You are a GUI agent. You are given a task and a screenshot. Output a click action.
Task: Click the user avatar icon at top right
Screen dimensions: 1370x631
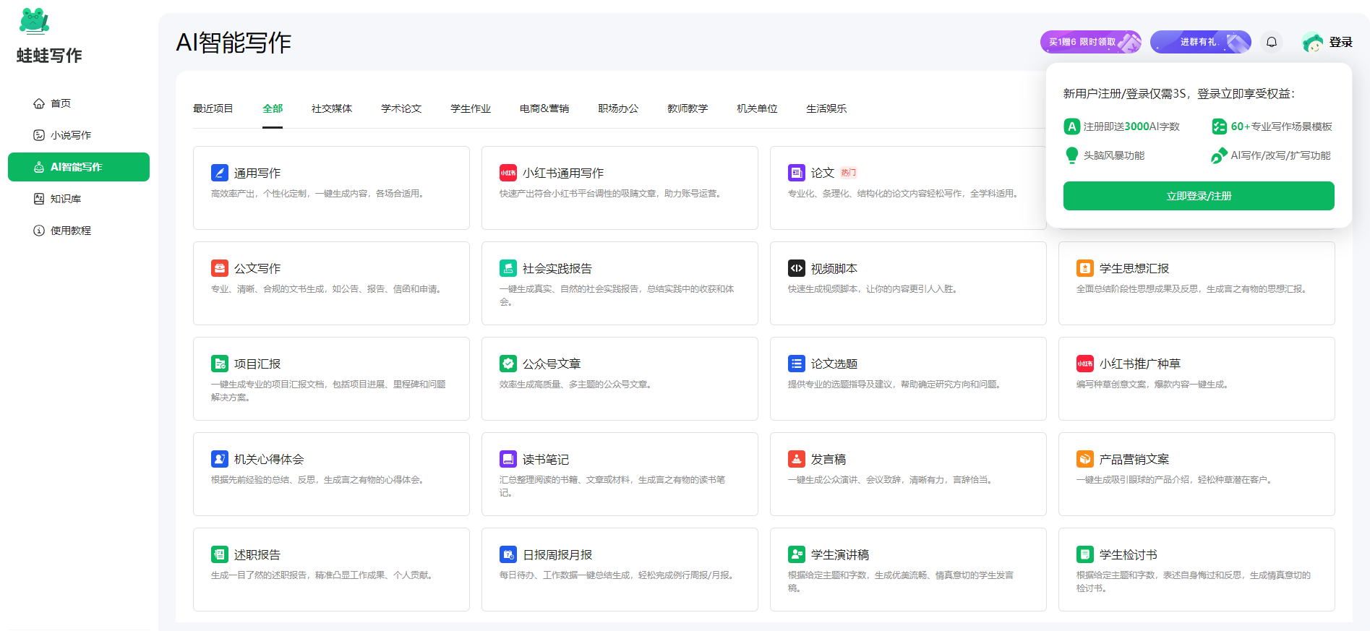[x=1312, y=43]
